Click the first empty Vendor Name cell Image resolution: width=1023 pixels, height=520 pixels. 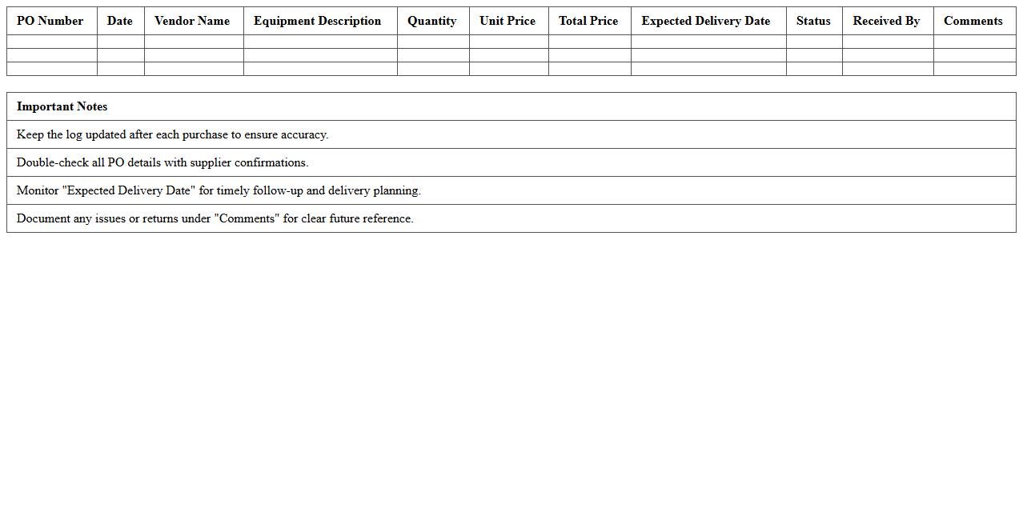click(x=192, y=41)
